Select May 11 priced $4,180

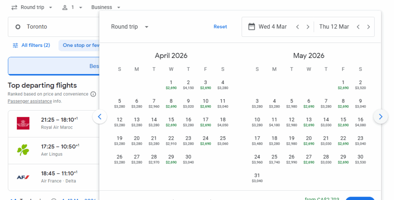274,122
